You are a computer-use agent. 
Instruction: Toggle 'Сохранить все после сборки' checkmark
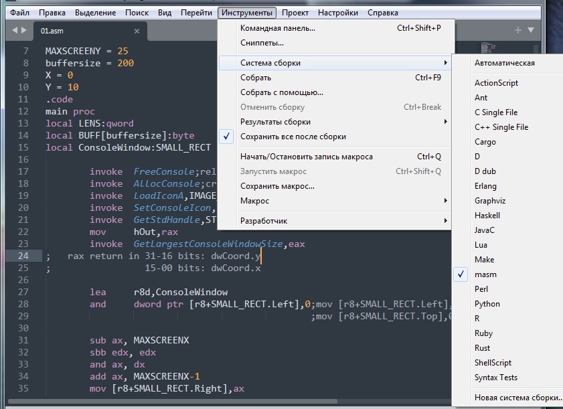pyautogui.click(x=293, y=137)
